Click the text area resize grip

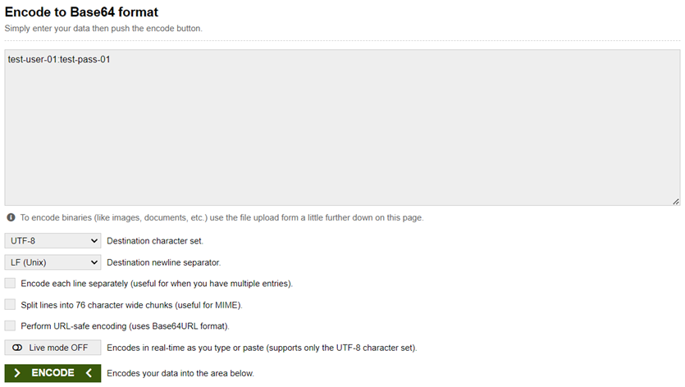point(675,201)
